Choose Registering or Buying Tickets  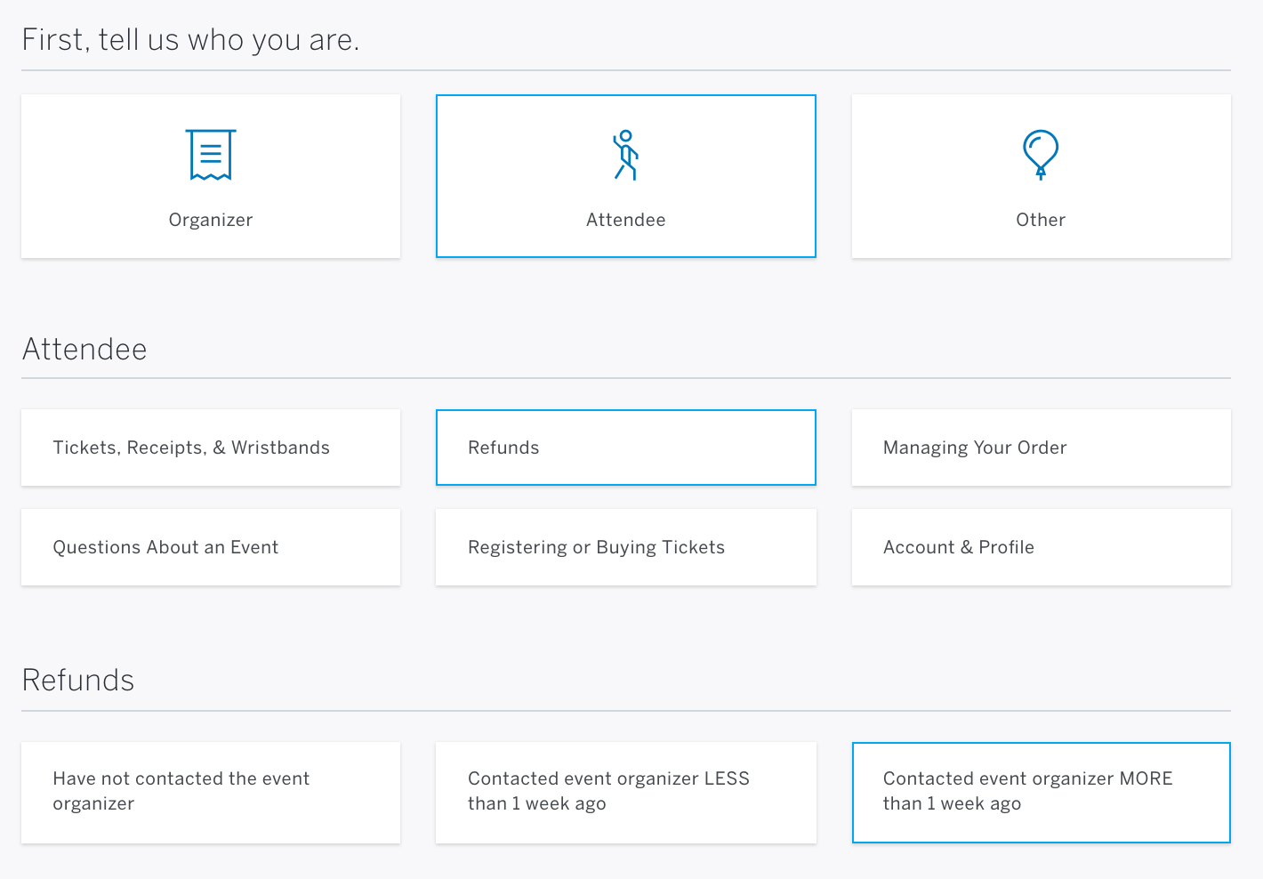(625, 547)
